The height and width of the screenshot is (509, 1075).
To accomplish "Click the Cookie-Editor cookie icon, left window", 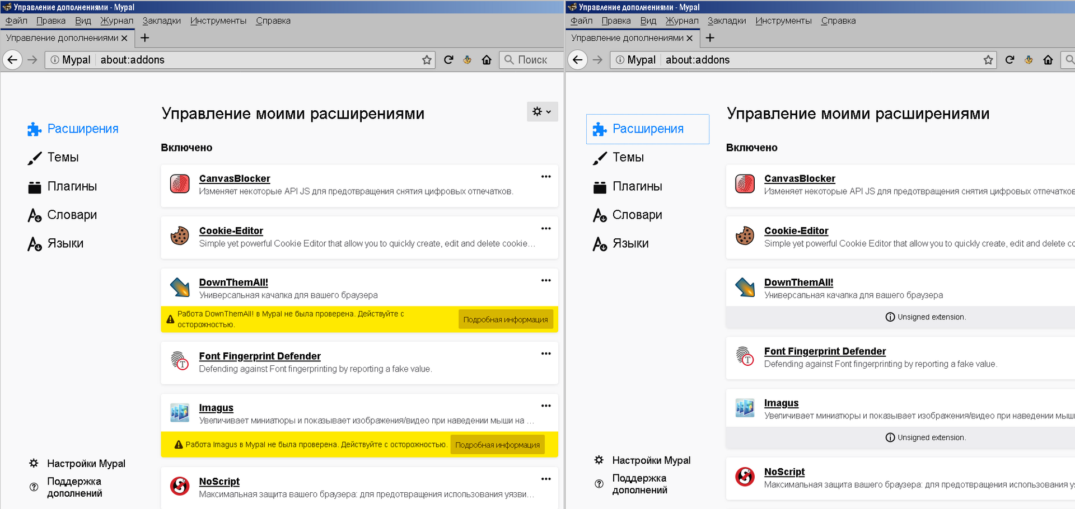I will pyautogui.click(x=180, y=235).
